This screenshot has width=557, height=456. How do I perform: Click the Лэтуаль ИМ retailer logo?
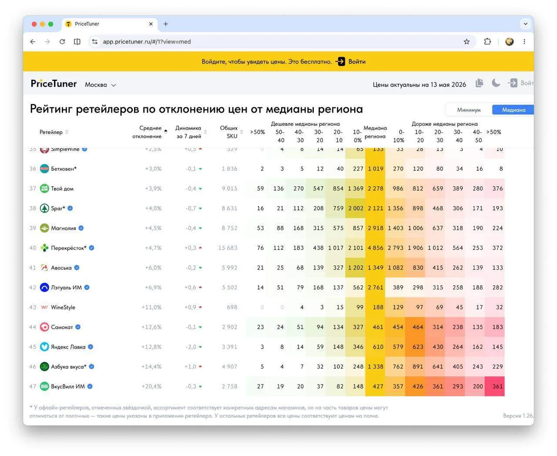click(x=44, y=288)
